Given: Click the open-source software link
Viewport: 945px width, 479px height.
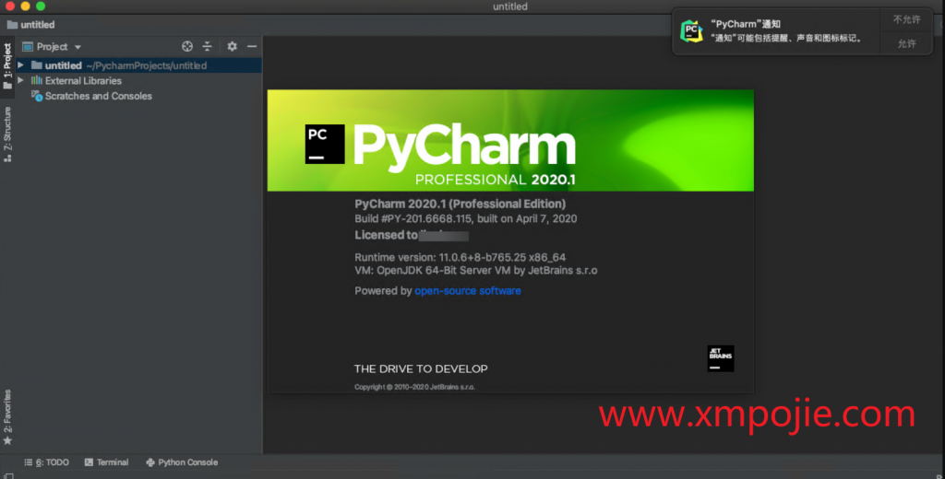Looking at the screenshot, I should pos(468,291).
